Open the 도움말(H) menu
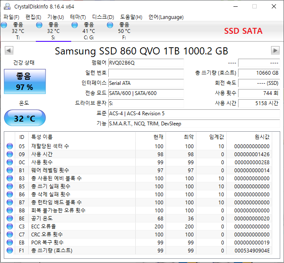 [x=131, y=17]
